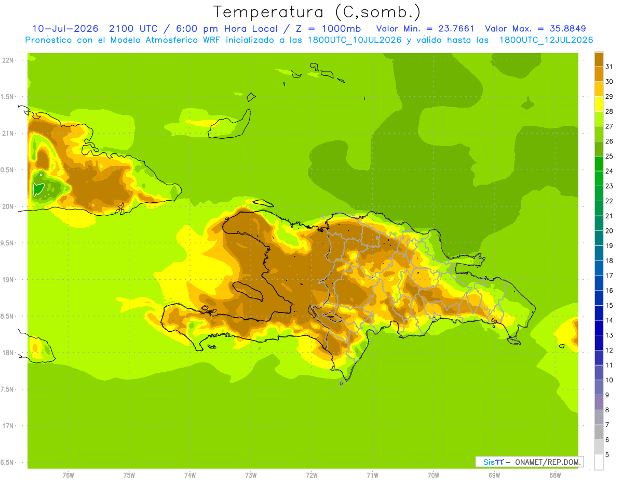Pick the legend color between 27 and 28
This screenshot has width=623, height=482.
point(599,119)
